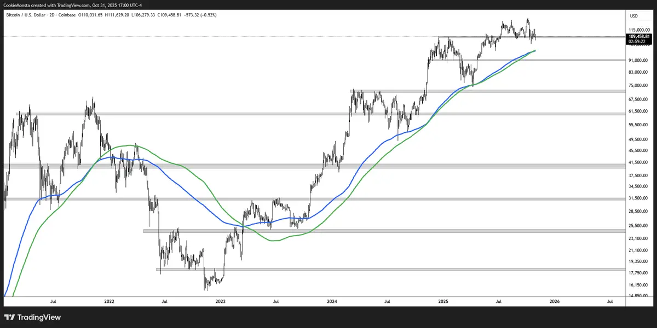This screenshot has width=657, height=328.
Task: Click the 16,150.00 price axis label
Action: pyautogui.click(x=639, y=285)
